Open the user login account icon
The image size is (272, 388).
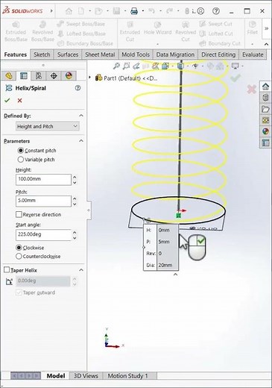pos(200,11)
